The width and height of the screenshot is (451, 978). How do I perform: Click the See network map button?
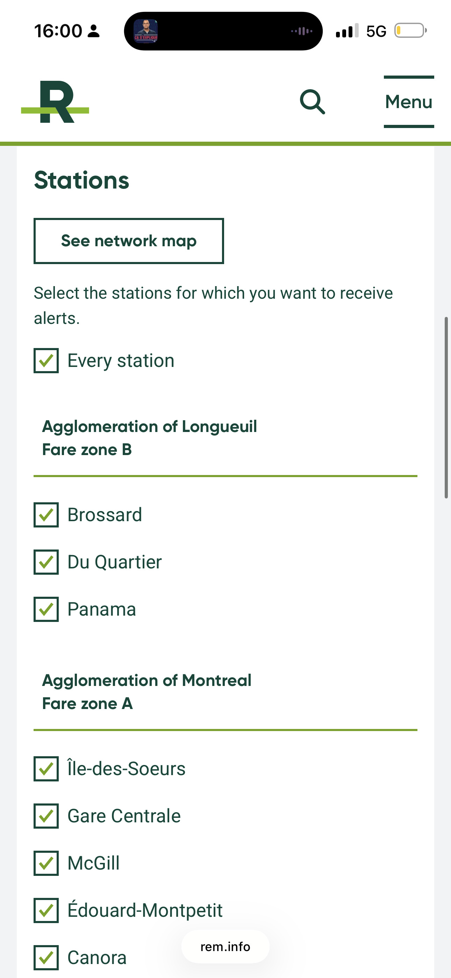click(x=129, y=241)
